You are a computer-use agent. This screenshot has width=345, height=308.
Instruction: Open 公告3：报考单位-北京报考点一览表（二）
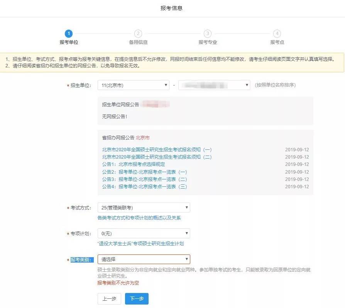(144, 179)
